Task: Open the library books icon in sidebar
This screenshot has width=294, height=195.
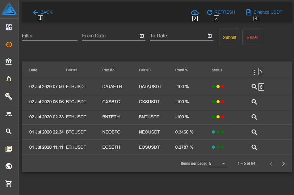Action: coord(9,149)
